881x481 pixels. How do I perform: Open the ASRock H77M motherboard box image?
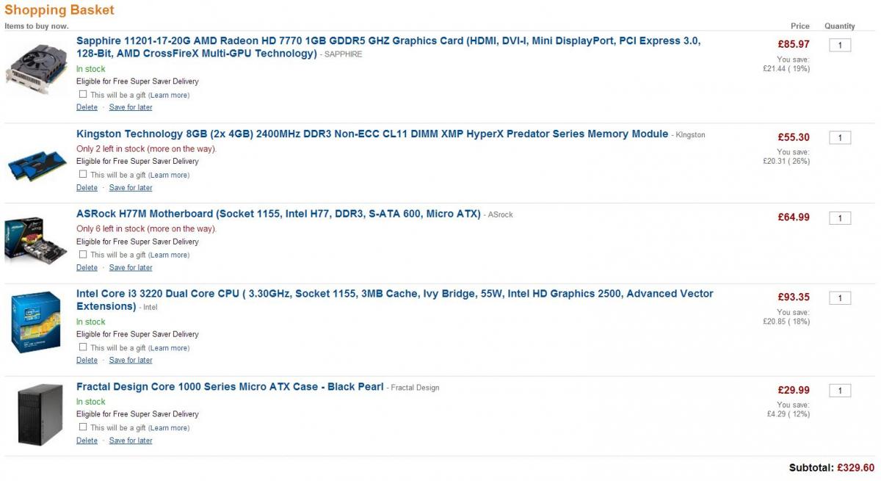pyautogui.click(x=36, y=240)
